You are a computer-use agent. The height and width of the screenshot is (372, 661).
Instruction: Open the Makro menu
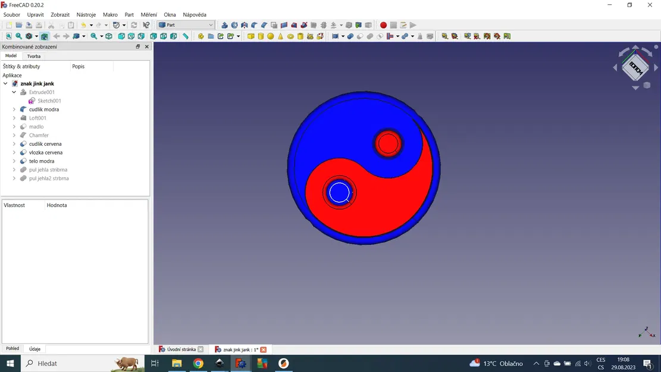click(x=109, y=14)
